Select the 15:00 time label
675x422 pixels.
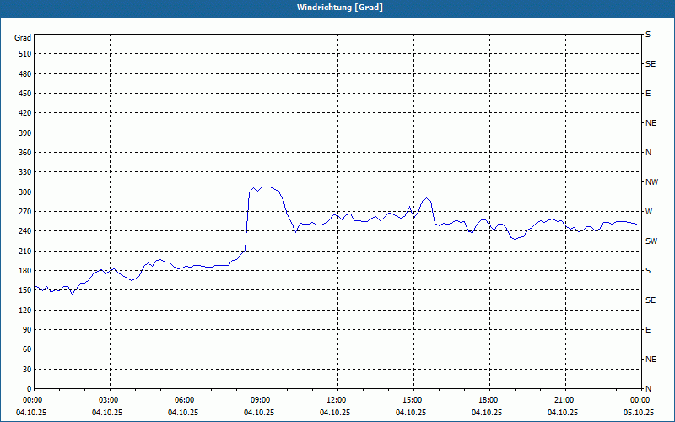coord(413,400)
